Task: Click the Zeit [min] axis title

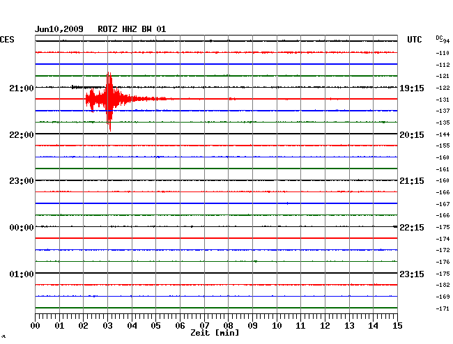Action: pyautogui.click(x=215, y=333)
